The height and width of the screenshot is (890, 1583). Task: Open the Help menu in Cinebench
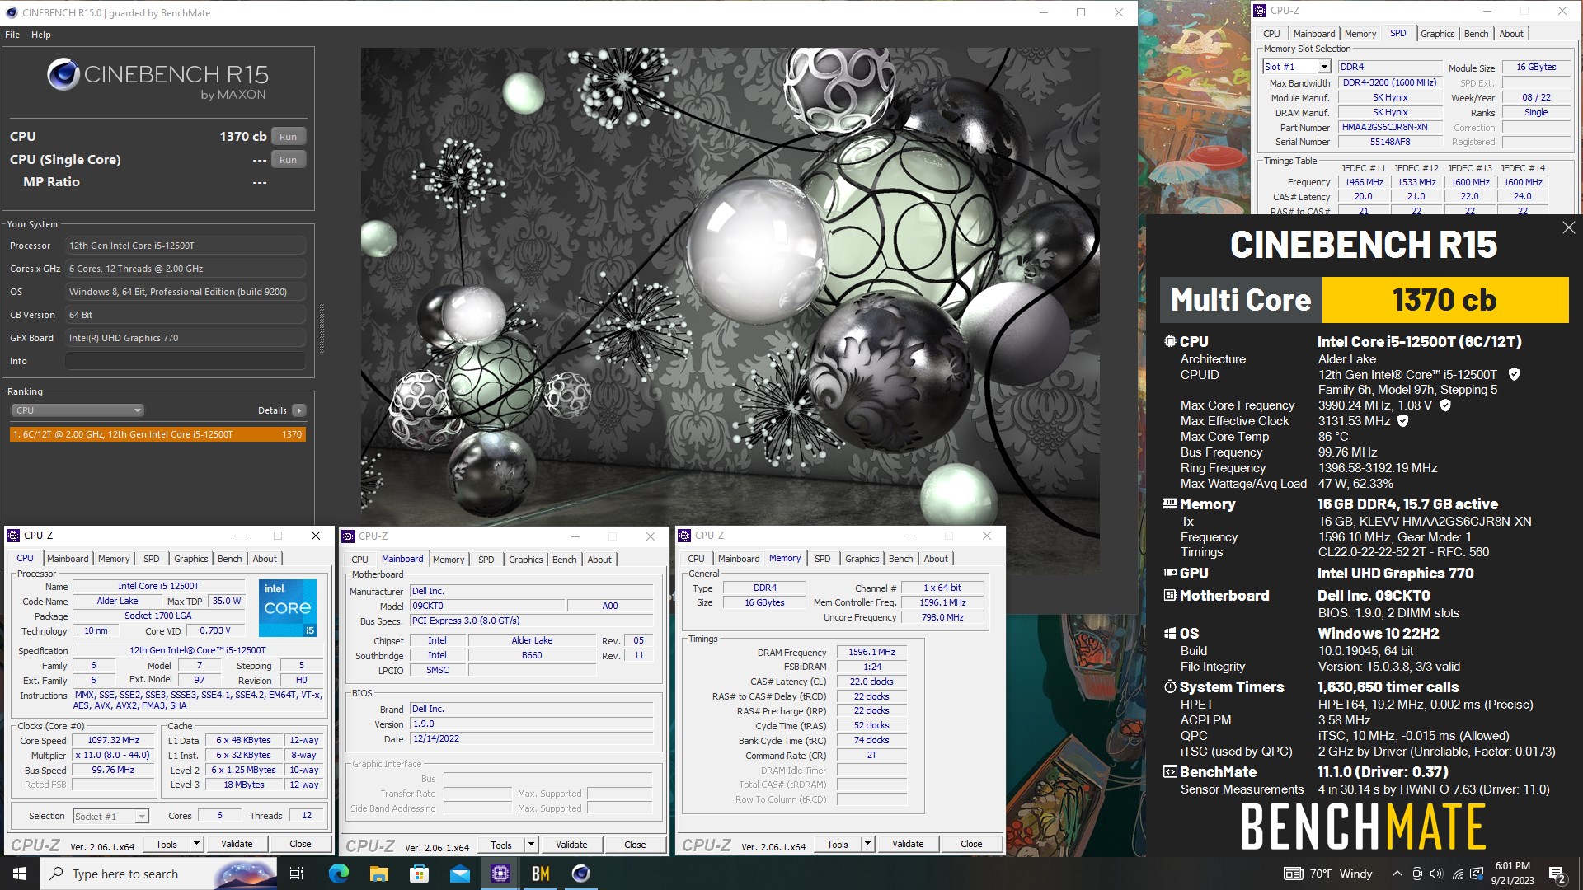41,35
